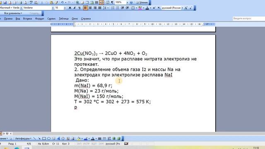Screen dimensions: 265x149
Task: Open the zoom 100% dropdown
Action: (x=127, y=2)
